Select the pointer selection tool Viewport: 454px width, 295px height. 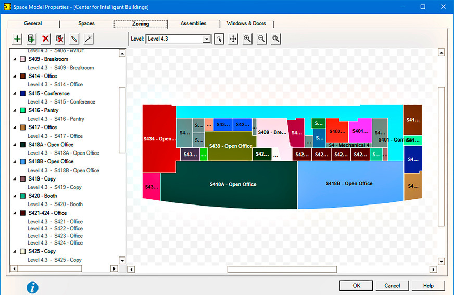click(219, 39)
